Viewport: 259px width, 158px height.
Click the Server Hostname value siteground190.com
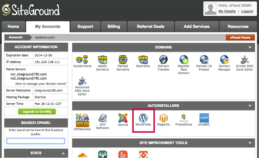tap(49, 91)
